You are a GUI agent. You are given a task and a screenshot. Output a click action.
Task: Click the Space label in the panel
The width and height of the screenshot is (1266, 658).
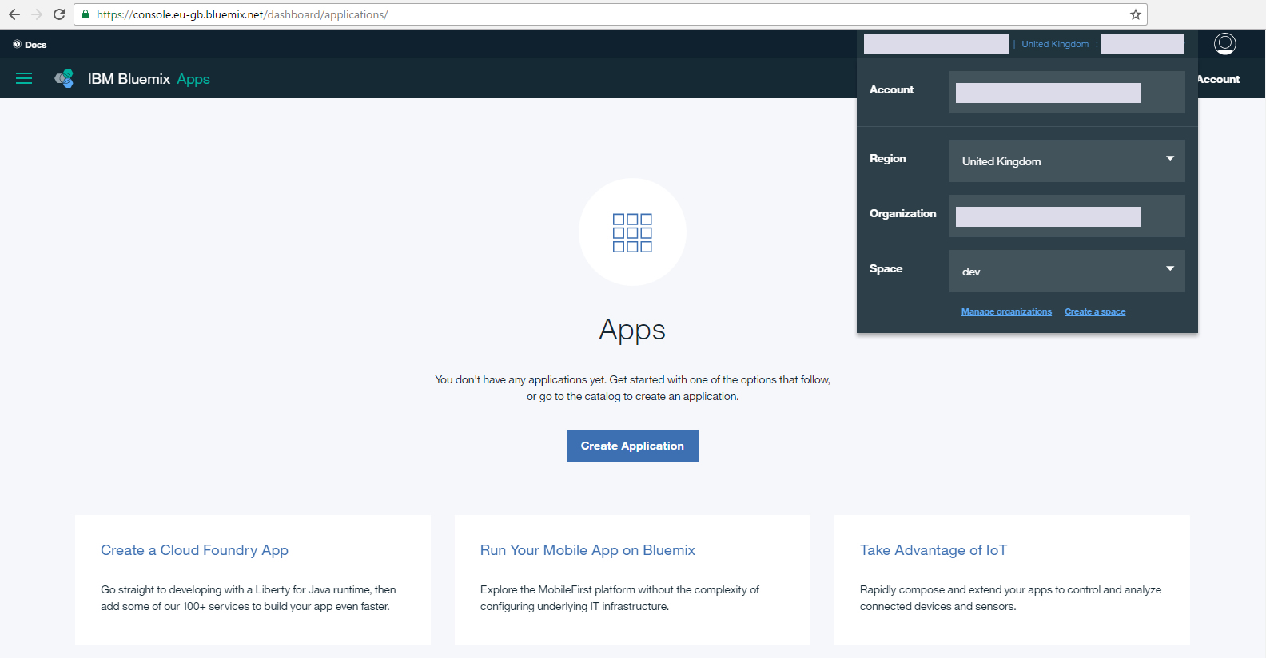[x=886, y=268]
